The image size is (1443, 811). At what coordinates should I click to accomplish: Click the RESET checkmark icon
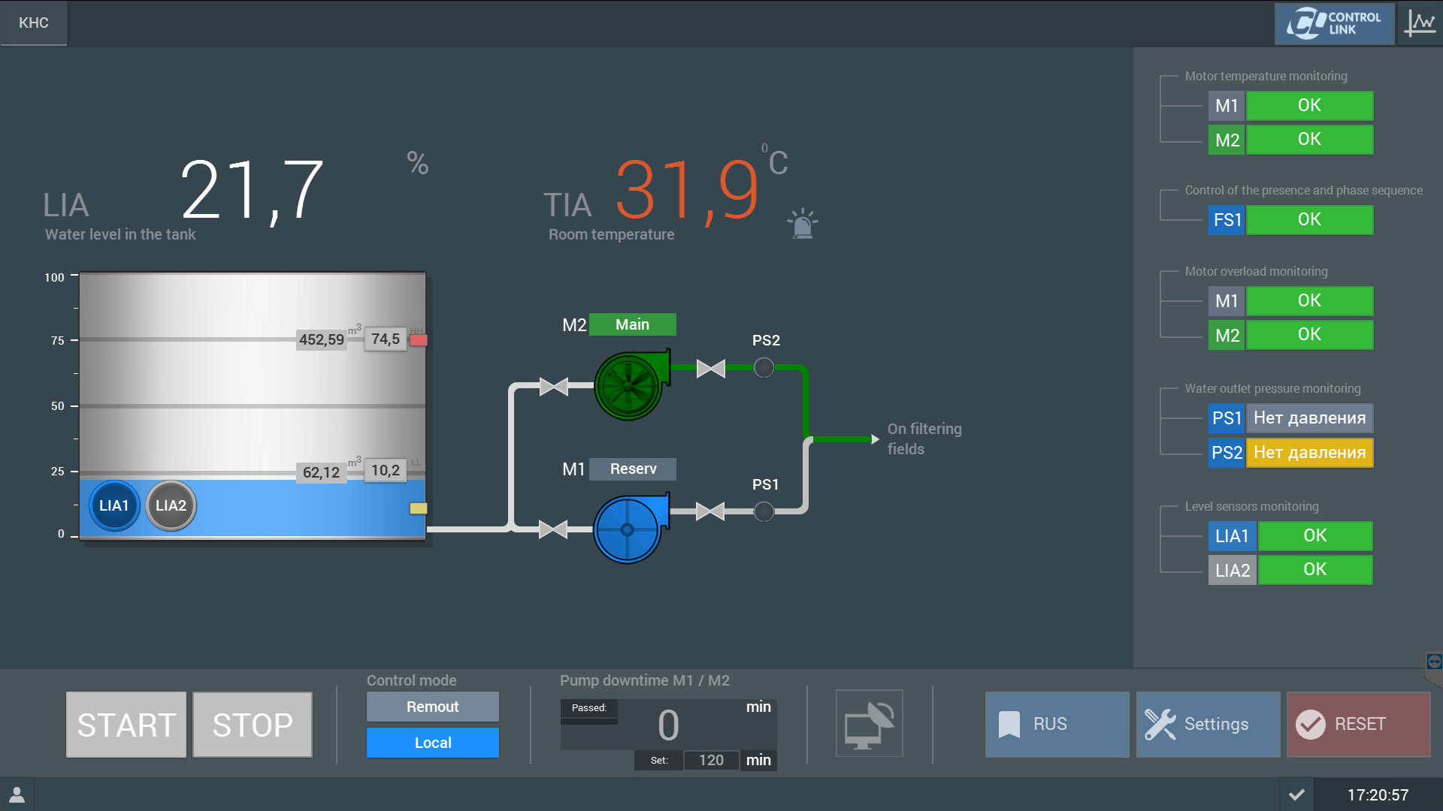pyautogui.click(x=1311, y=725)
